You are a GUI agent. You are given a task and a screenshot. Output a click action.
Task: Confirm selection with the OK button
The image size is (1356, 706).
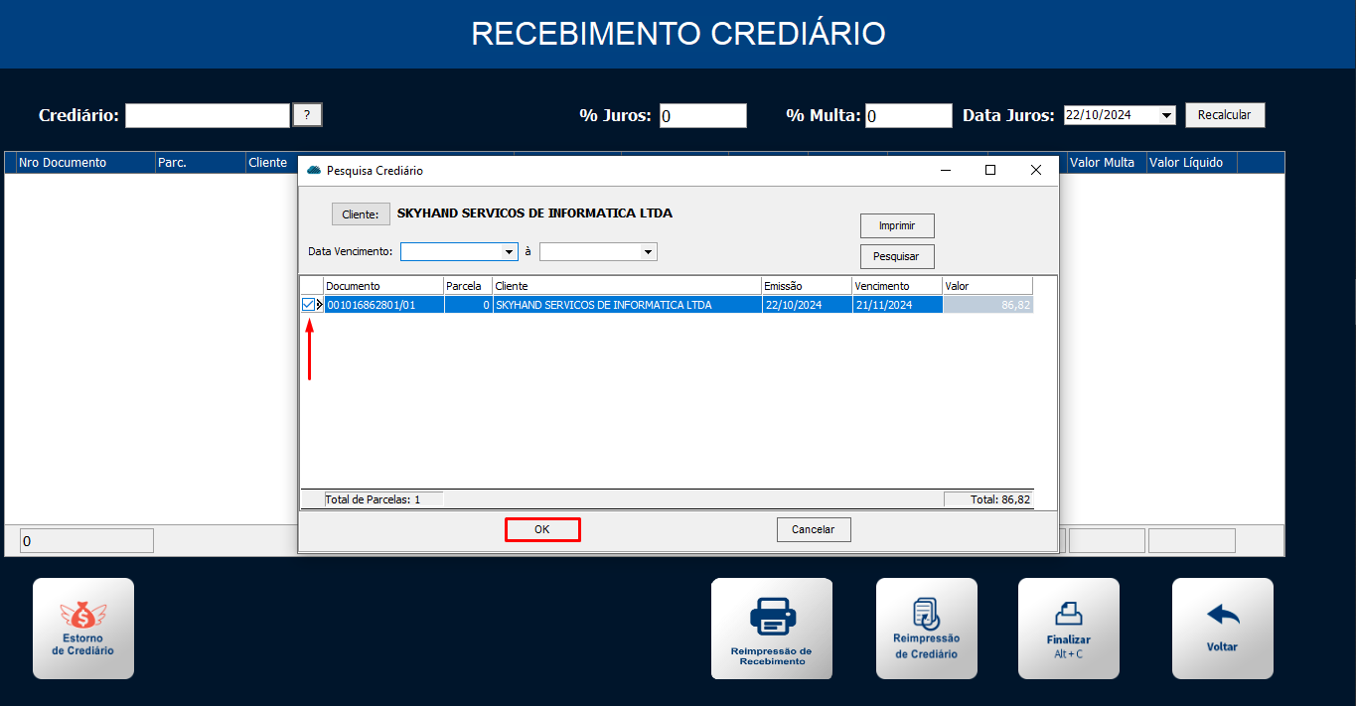tap(542, 530)
